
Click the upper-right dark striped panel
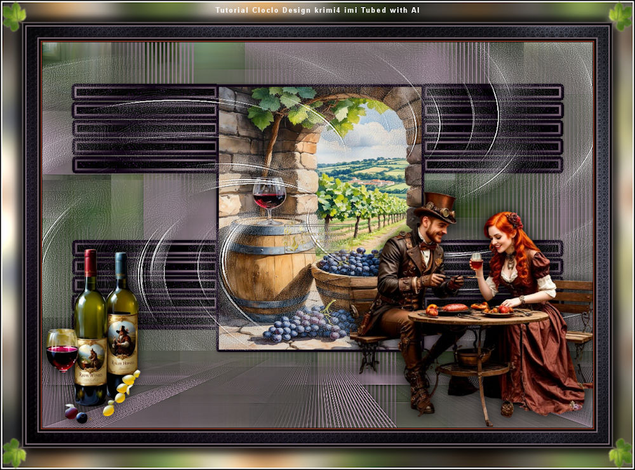[493, 129]
